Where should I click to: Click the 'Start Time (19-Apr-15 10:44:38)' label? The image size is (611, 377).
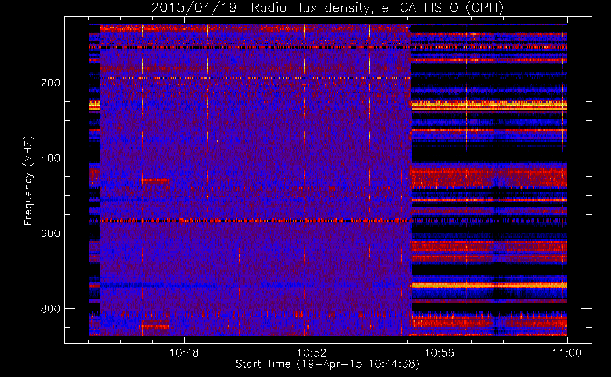coord(327,364)
